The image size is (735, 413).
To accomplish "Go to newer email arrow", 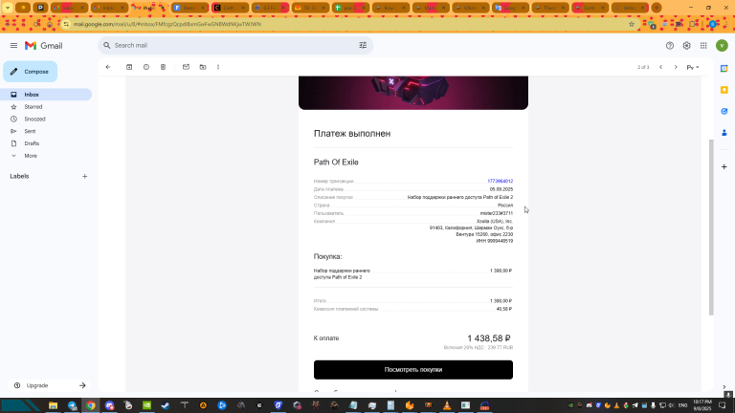I will [x=661, y=67].
